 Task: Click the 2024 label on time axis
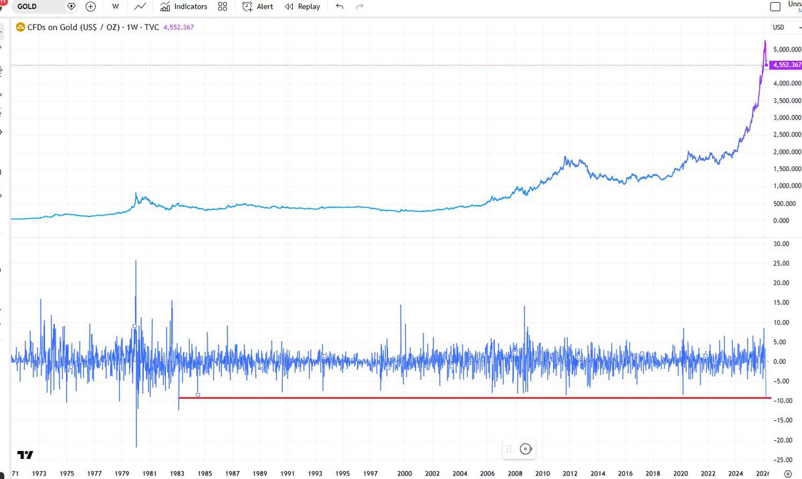click(x=736, y=474)
